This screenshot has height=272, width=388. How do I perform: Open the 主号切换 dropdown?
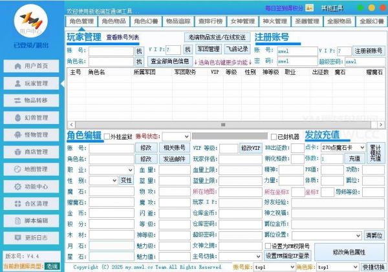click(x=241, y=256)
